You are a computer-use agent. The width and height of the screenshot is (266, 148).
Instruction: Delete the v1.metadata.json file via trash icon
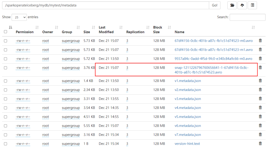pyautogui.click(x=260, y=80)
